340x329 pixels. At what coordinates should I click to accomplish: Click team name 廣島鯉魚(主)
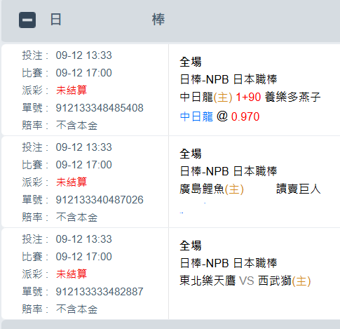pyautogui.click(x=212, y=189)
